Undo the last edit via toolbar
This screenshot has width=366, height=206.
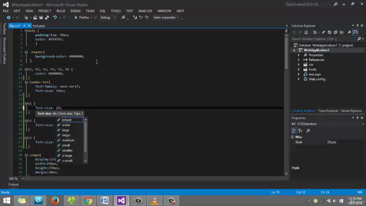55,18
